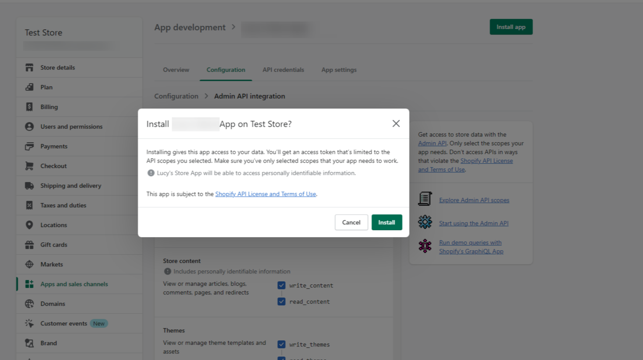Cancel the app installation dialog

(x=351, y=222)
